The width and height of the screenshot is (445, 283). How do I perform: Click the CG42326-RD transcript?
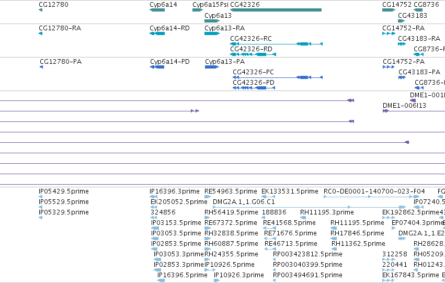[253, 54]
